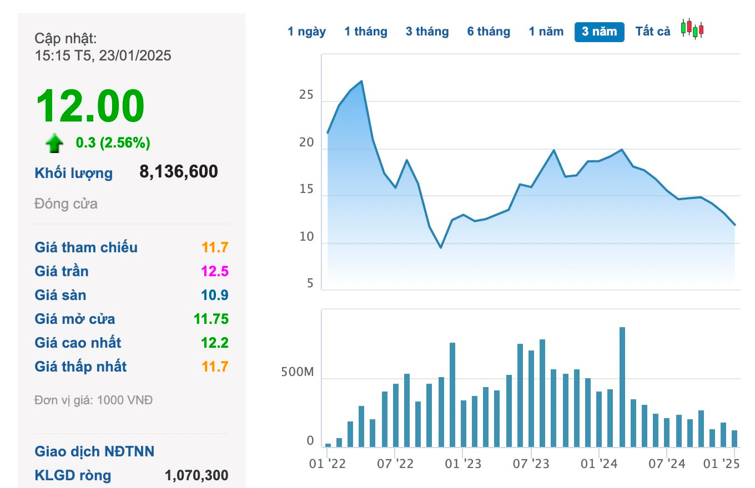This screenshot has width=755, height=488.
Task: Click the '07 '23' x-axis label
Action: [531, 464]
